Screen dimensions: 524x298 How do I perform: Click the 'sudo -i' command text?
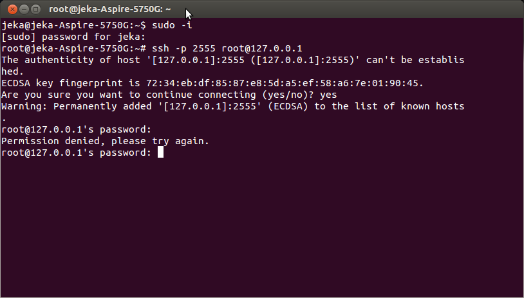point(172,25)
